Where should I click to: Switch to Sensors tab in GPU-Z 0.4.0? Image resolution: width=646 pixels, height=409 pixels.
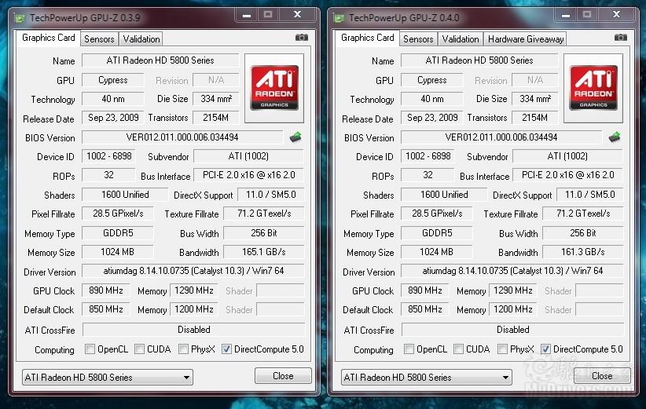click(418, 39)
